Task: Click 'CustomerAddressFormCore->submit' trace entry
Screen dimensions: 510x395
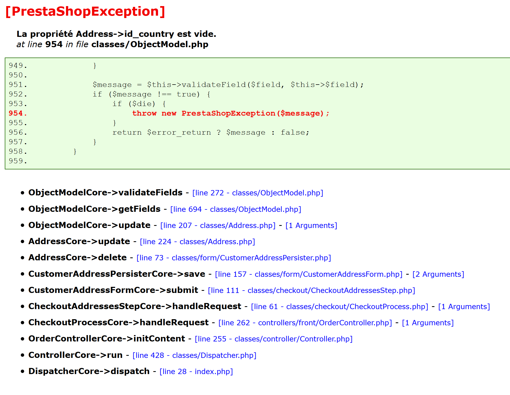Action: pyautogui.click(x=113, y=290)
